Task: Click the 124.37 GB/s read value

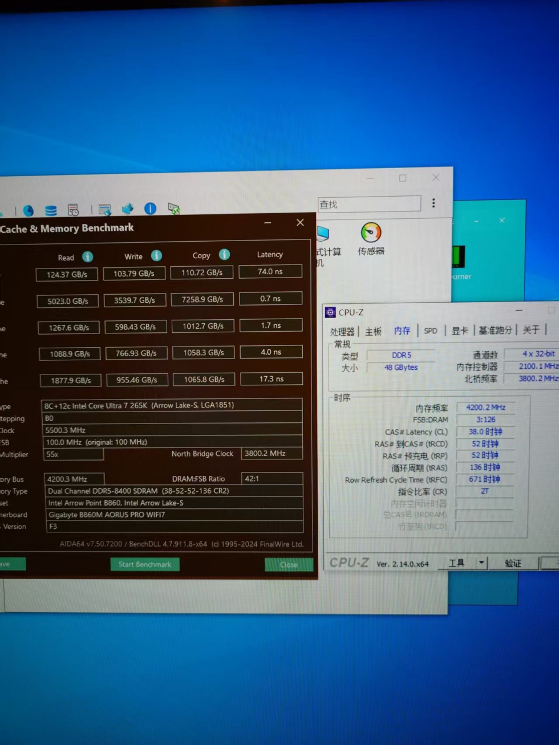Action: click(x=67, y=274)
